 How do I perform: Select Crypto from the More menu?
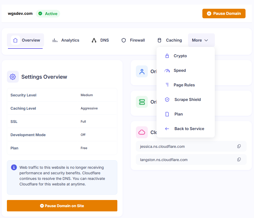(186, 56)
